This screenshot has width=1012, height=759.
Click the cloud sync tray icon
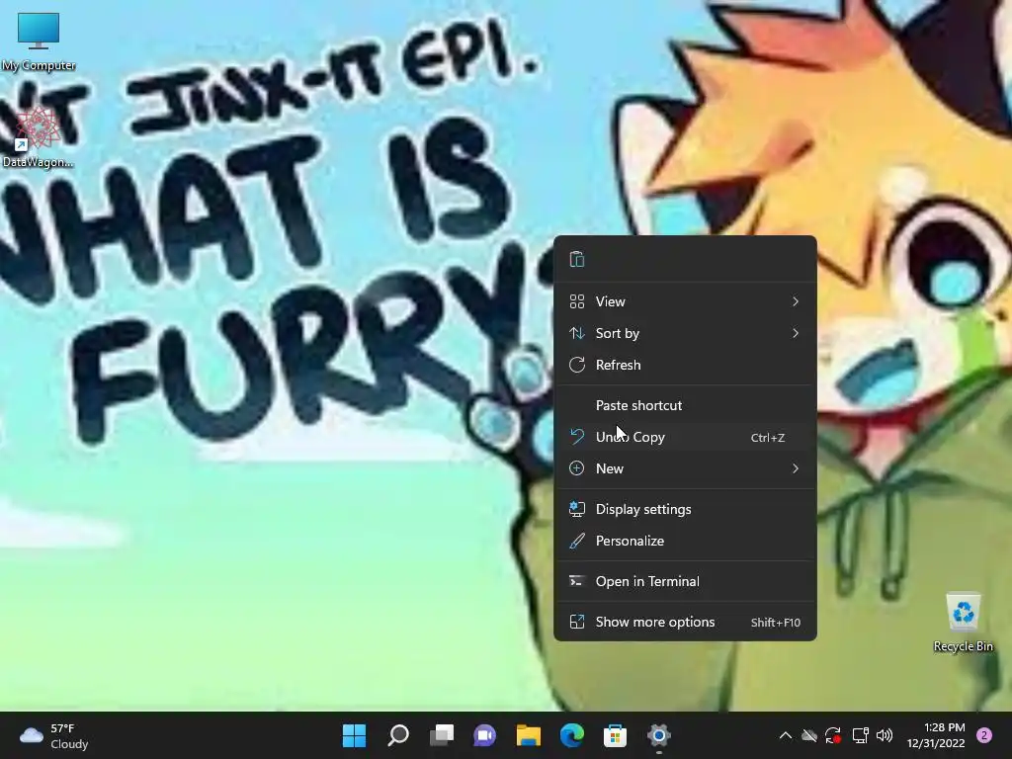(809, 735)
